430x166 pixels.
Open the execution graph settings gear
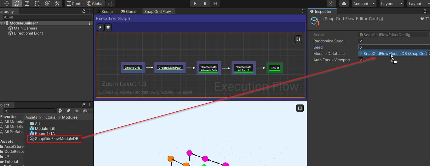pyautogui.click(x=108, y=27)
